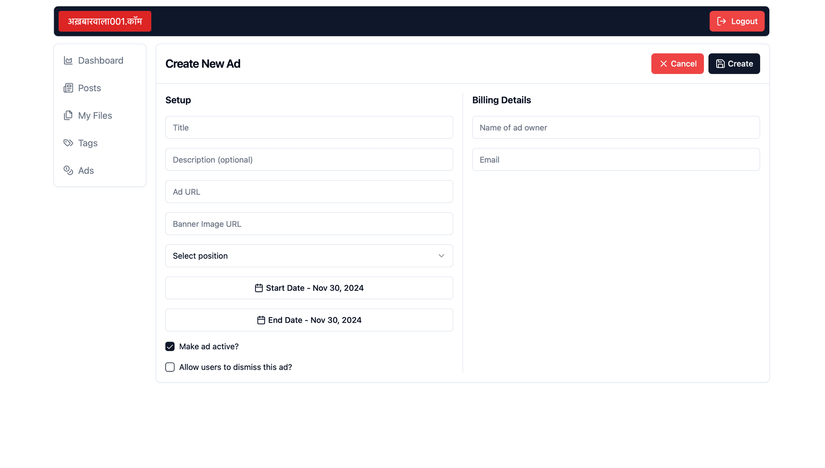
Task: Click the Banner Image URL field
Action: [309, 224]
